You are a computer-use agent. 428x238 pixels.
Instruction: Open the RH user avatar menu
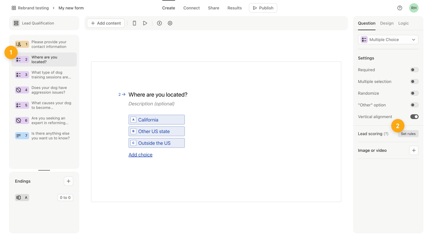pos(414,8)
